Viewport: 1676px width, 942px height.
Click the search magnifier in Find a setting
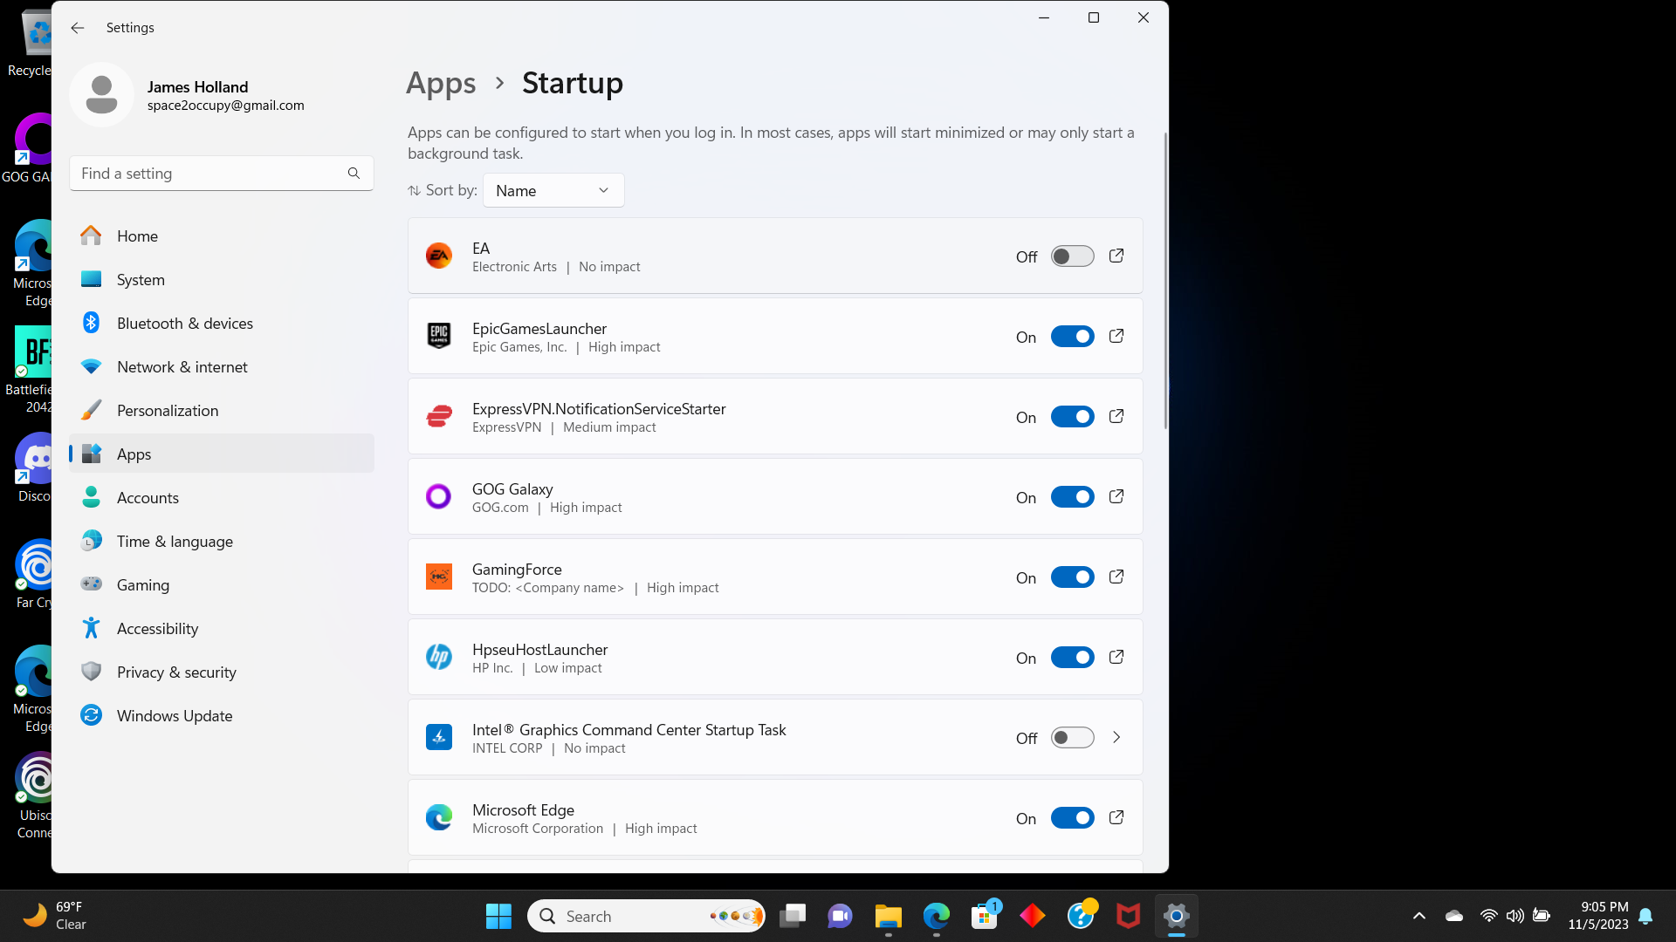[354, 174]
